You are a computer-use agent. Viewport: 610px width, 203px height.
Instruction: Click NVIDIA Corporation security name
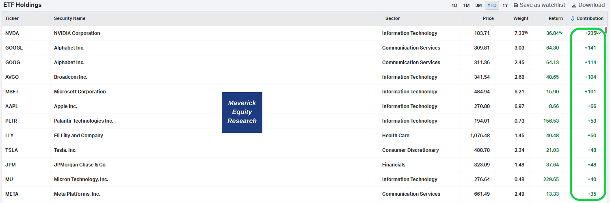click(x=77, y=33)
